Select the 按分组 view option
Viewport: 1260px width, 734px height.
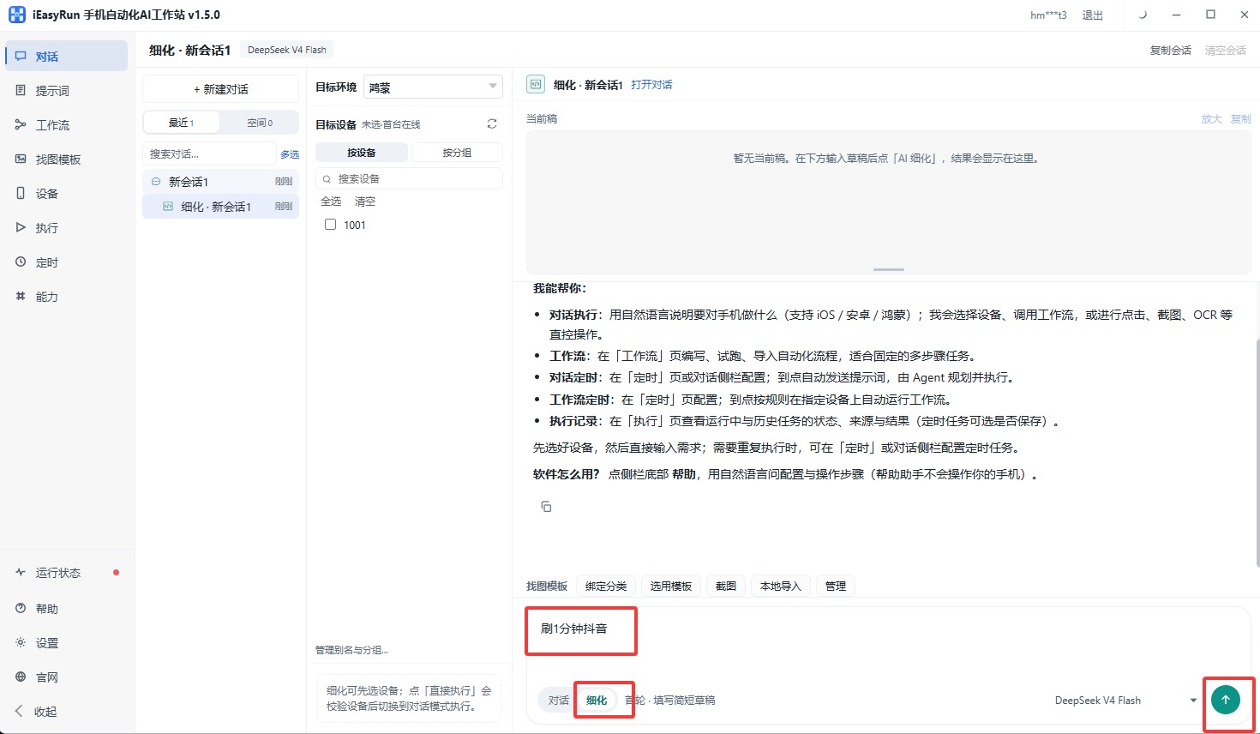click(x=457, y=153)
